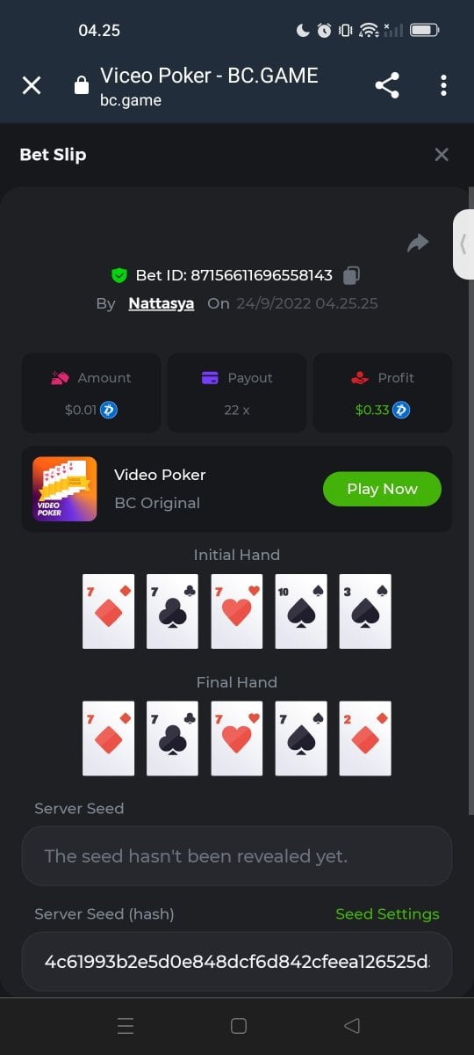Tap the browser share icon
Viewport: 474px width, 1055px height.
[x=387, y=85]
